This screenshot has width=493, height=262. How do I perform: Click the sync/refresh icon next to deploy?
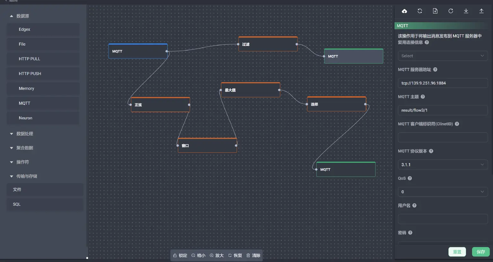pos(419,11)
